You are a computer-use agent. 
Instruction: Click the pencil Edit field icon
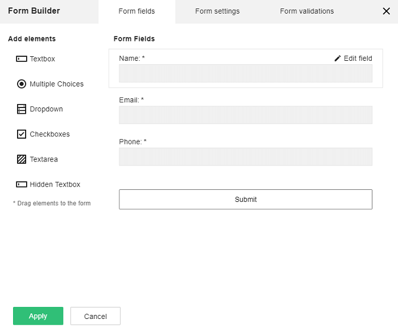[x=338, y=59]
